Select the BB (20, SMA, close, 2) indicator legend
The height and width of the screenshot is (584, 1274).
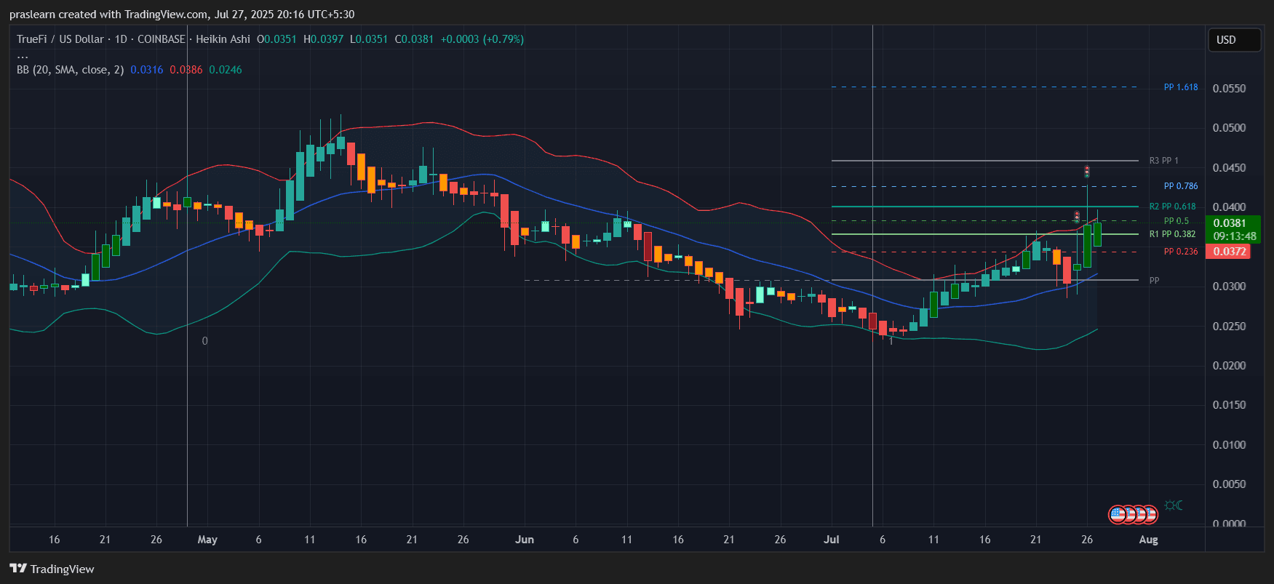coord(70,70)
